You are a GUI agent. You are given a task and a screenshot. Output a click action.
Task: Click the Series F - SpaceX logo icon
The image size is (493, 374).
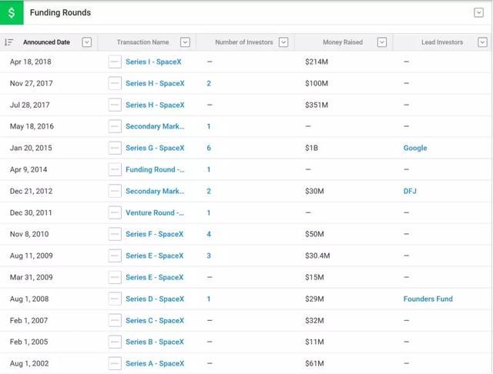tap(115, 234)
